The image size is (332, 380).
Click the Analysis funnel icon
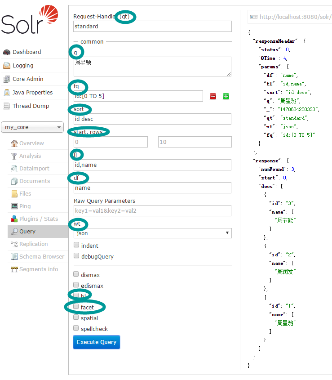coord(14,156)
